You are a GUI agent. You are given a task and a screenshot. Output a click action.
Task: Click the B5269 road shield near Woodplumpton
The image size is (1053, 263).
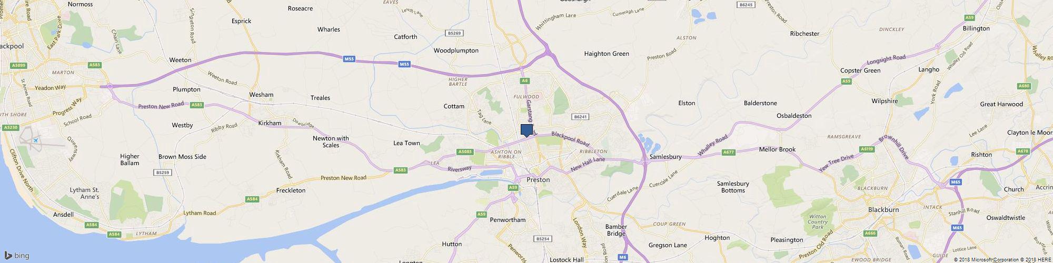454,33
